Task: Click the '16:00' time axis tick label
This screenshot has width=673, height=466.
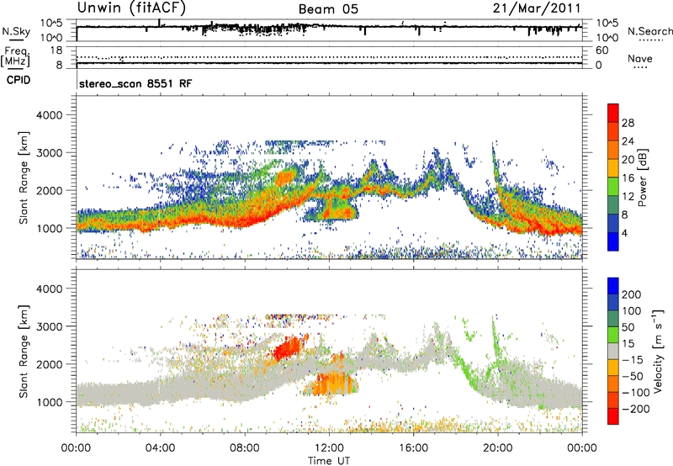Action: coord(413,448)
